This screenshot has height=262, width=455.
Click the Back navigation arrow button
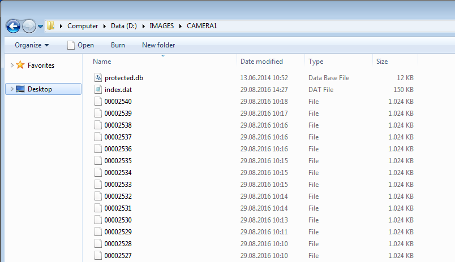click(x=13, y=26)
